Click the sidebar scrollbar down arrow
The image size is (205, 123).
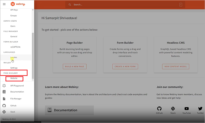[x=33, y=80]
